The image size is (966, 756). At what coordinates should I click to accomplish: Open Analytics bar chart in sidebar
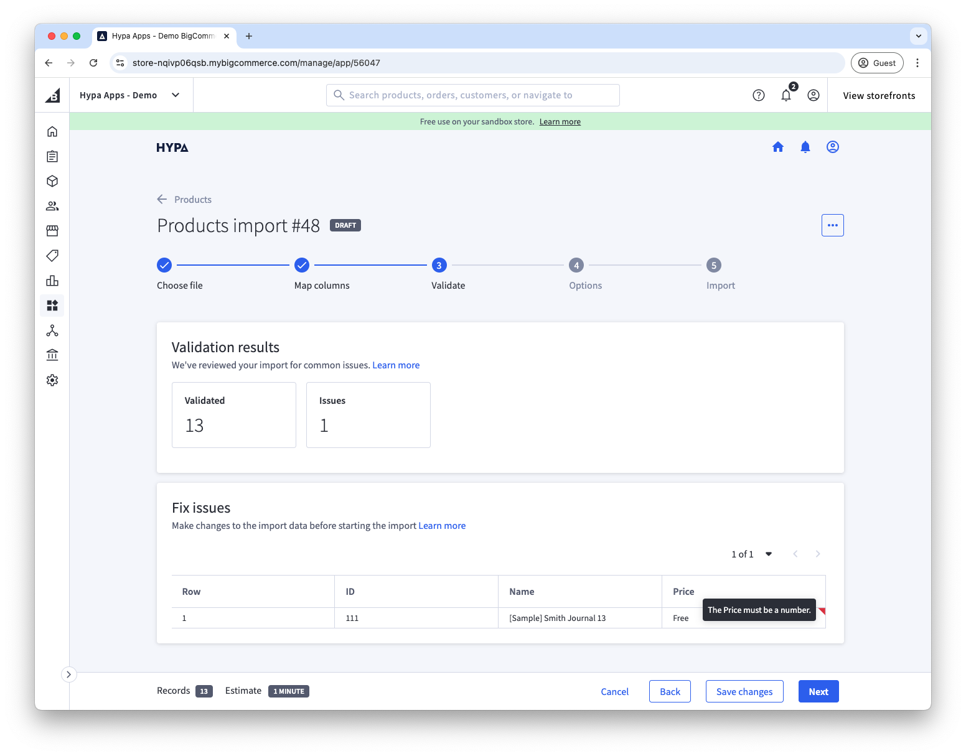(52, 281)
